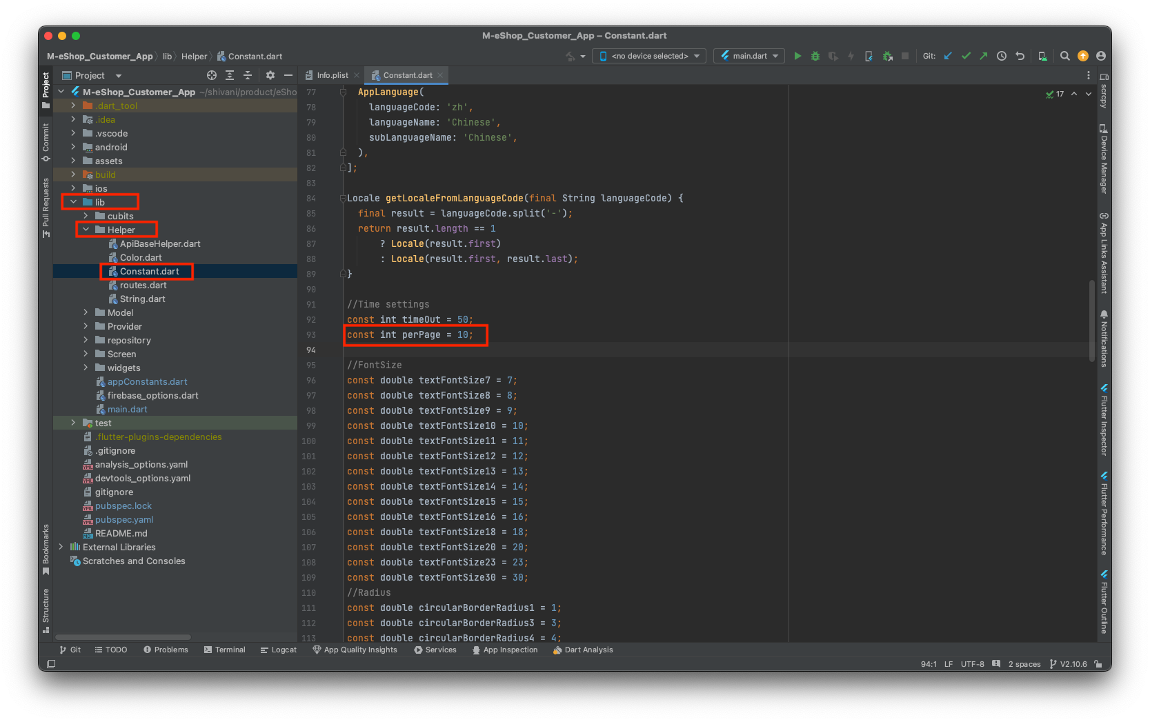Collapse the lib folder
The width and height of the screenshot is (1150, 722).
(73, 202)
